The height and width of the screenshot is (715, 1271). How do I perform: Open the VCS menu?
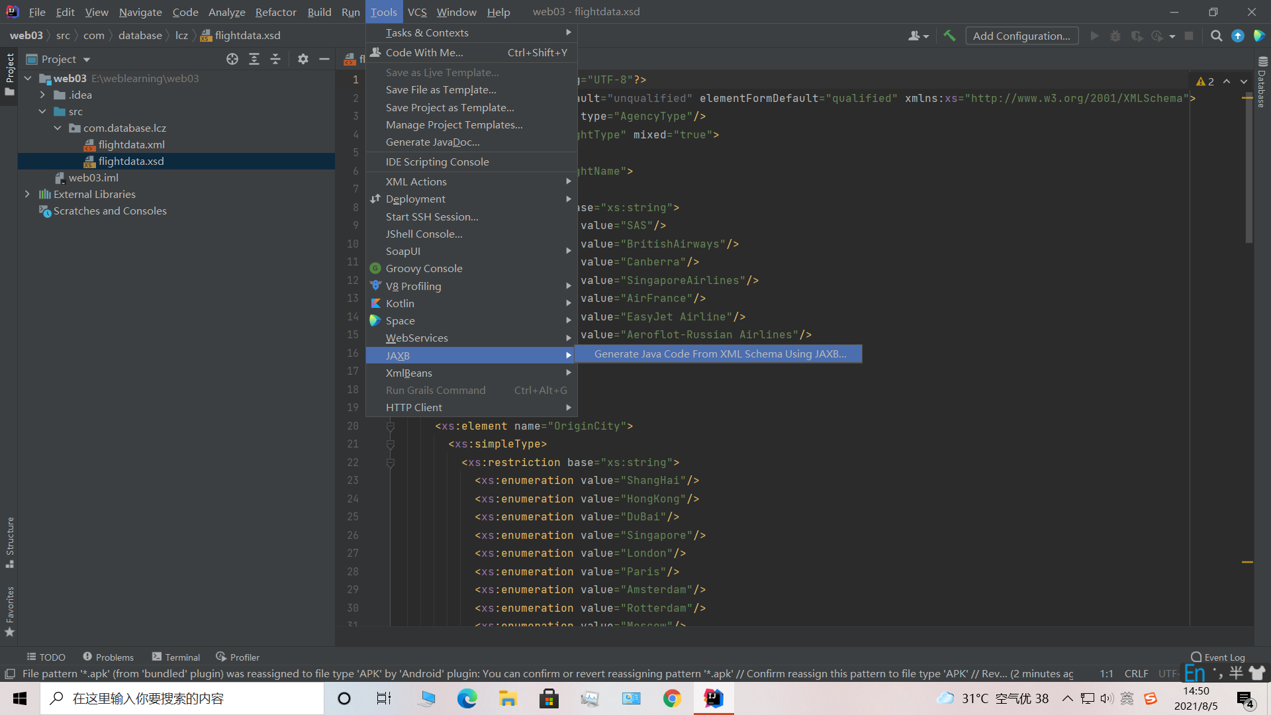tap(417, 12)
